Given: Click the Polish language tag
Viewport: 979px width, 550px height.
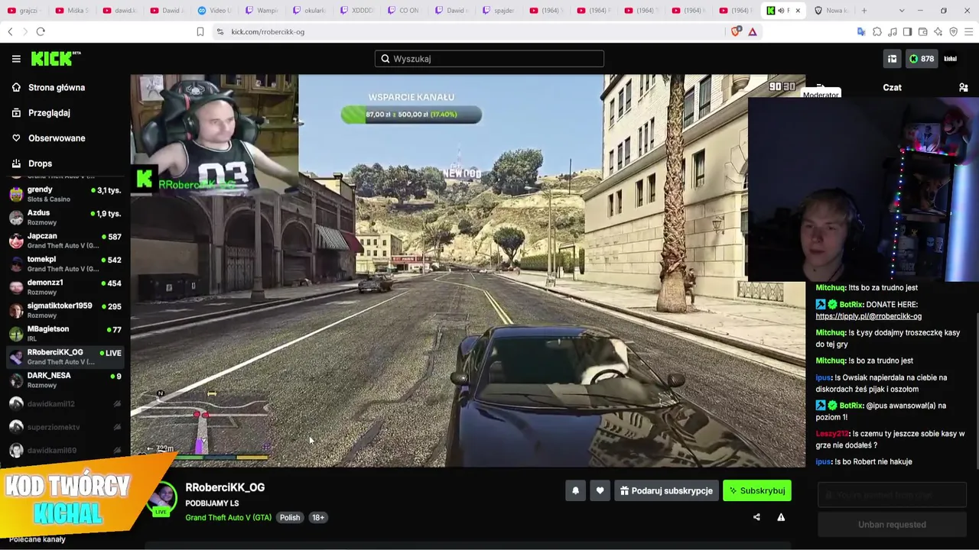Looking at the screenshot, I should coord(290,517).
